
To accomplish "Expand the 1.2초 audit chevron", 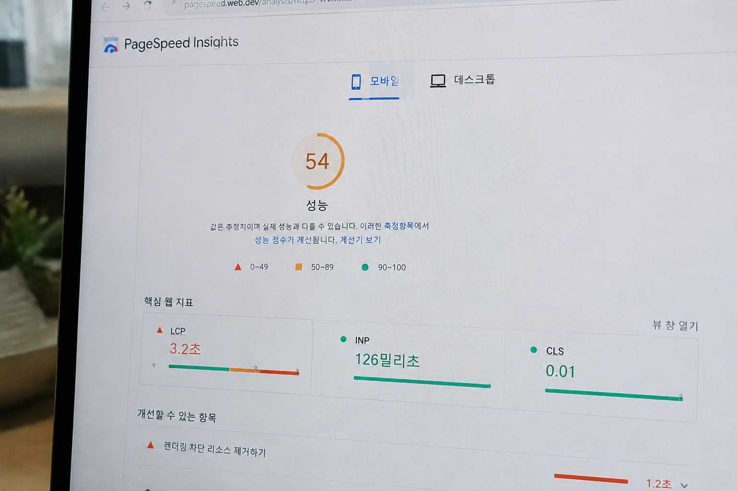I will coord(684,486).
